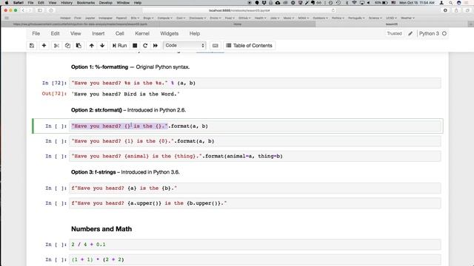Click the cell containing 2 / 4 + 0.1

point(255,245)
